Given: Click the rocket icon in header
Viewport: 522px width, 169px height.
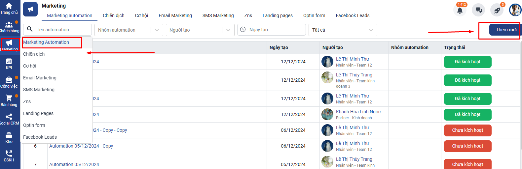Looking at the screenshot, I should [497, 11].
